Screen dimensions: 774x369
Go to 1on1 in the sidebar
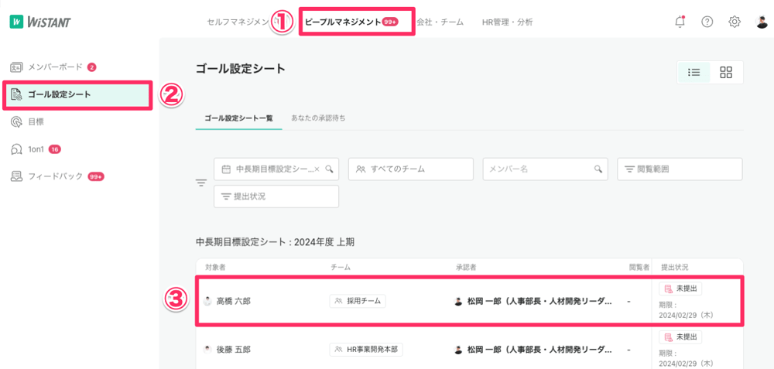coord(37,149)
